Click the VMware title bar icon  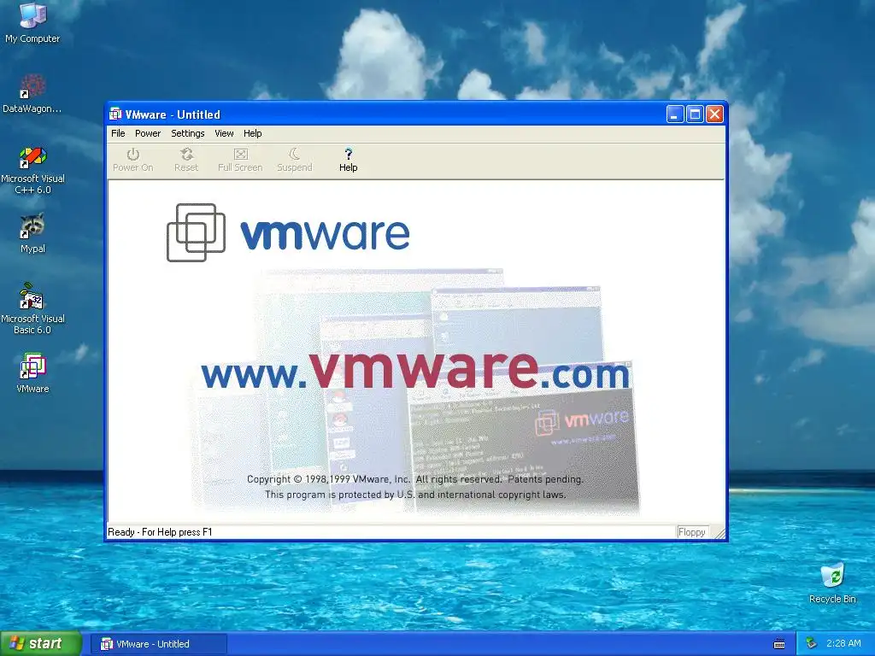tap(115, 114)
